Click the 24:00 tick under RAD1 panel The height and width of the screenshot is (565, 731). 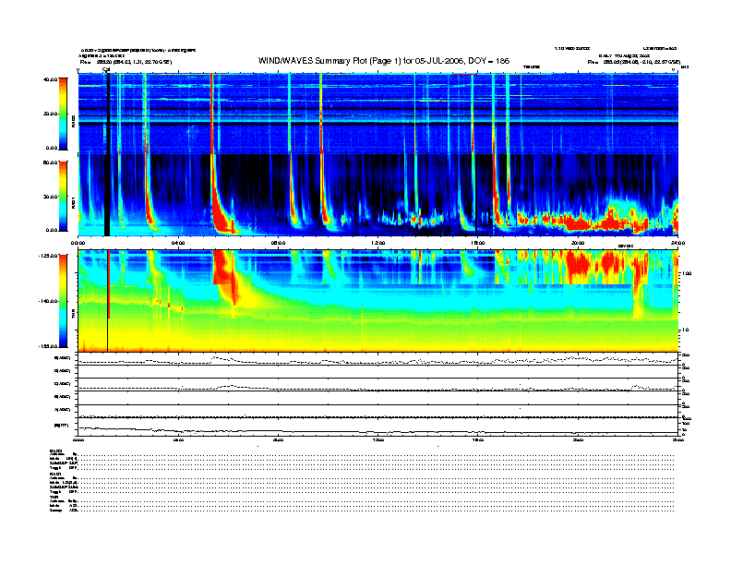pyautogui.click(x=677, y=243)
